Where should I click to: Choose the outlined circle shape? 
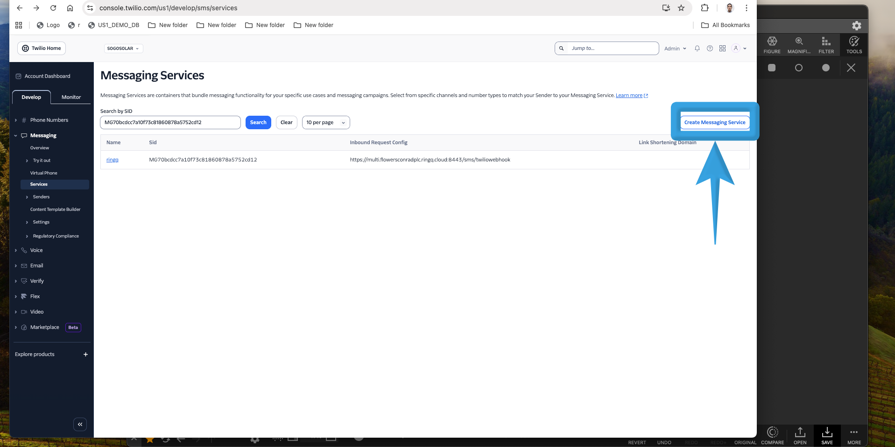pos(799,68)
